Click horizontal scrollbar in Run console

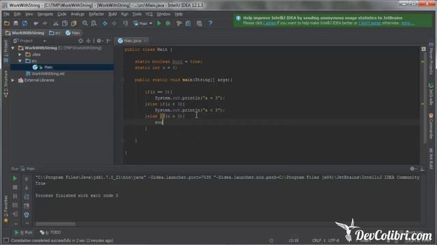[56, 224]
